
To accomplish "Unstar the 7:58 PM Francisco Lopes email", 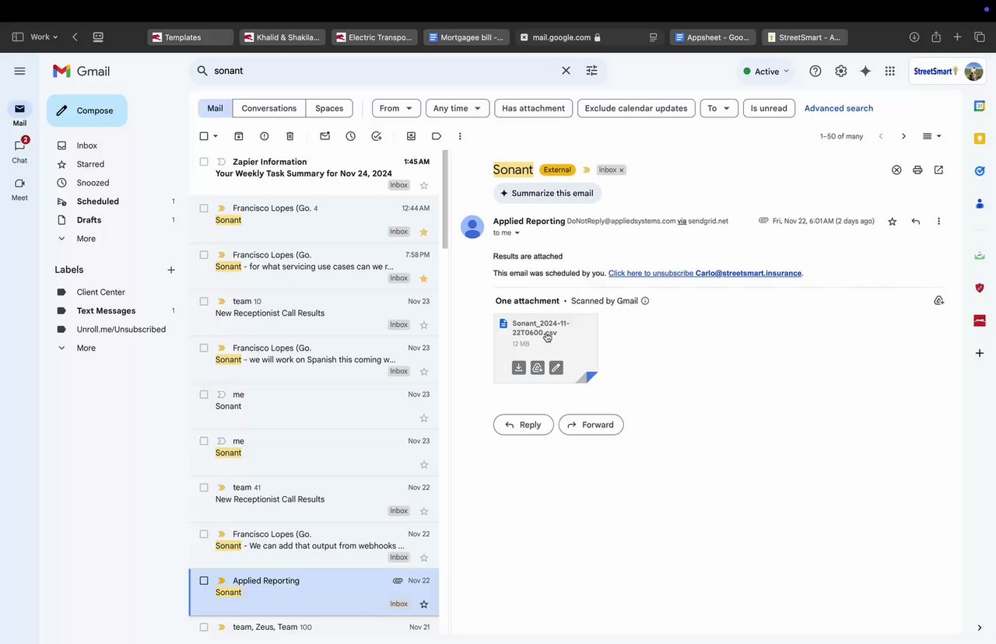I will pos(424,278).
